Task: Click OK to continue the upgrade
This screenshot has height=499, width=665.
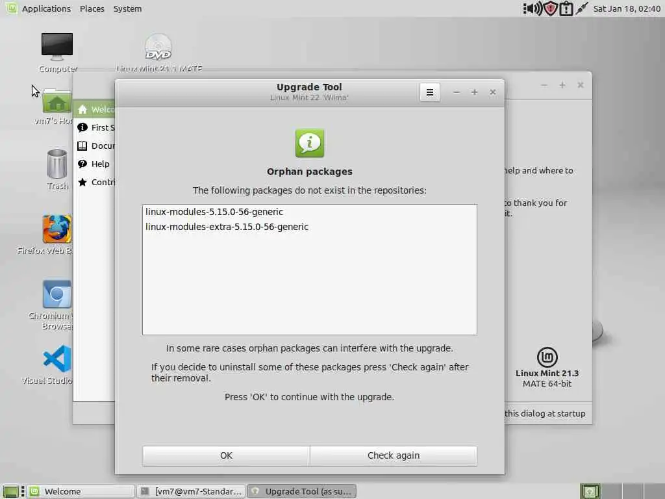Action: tap(226, 455)
